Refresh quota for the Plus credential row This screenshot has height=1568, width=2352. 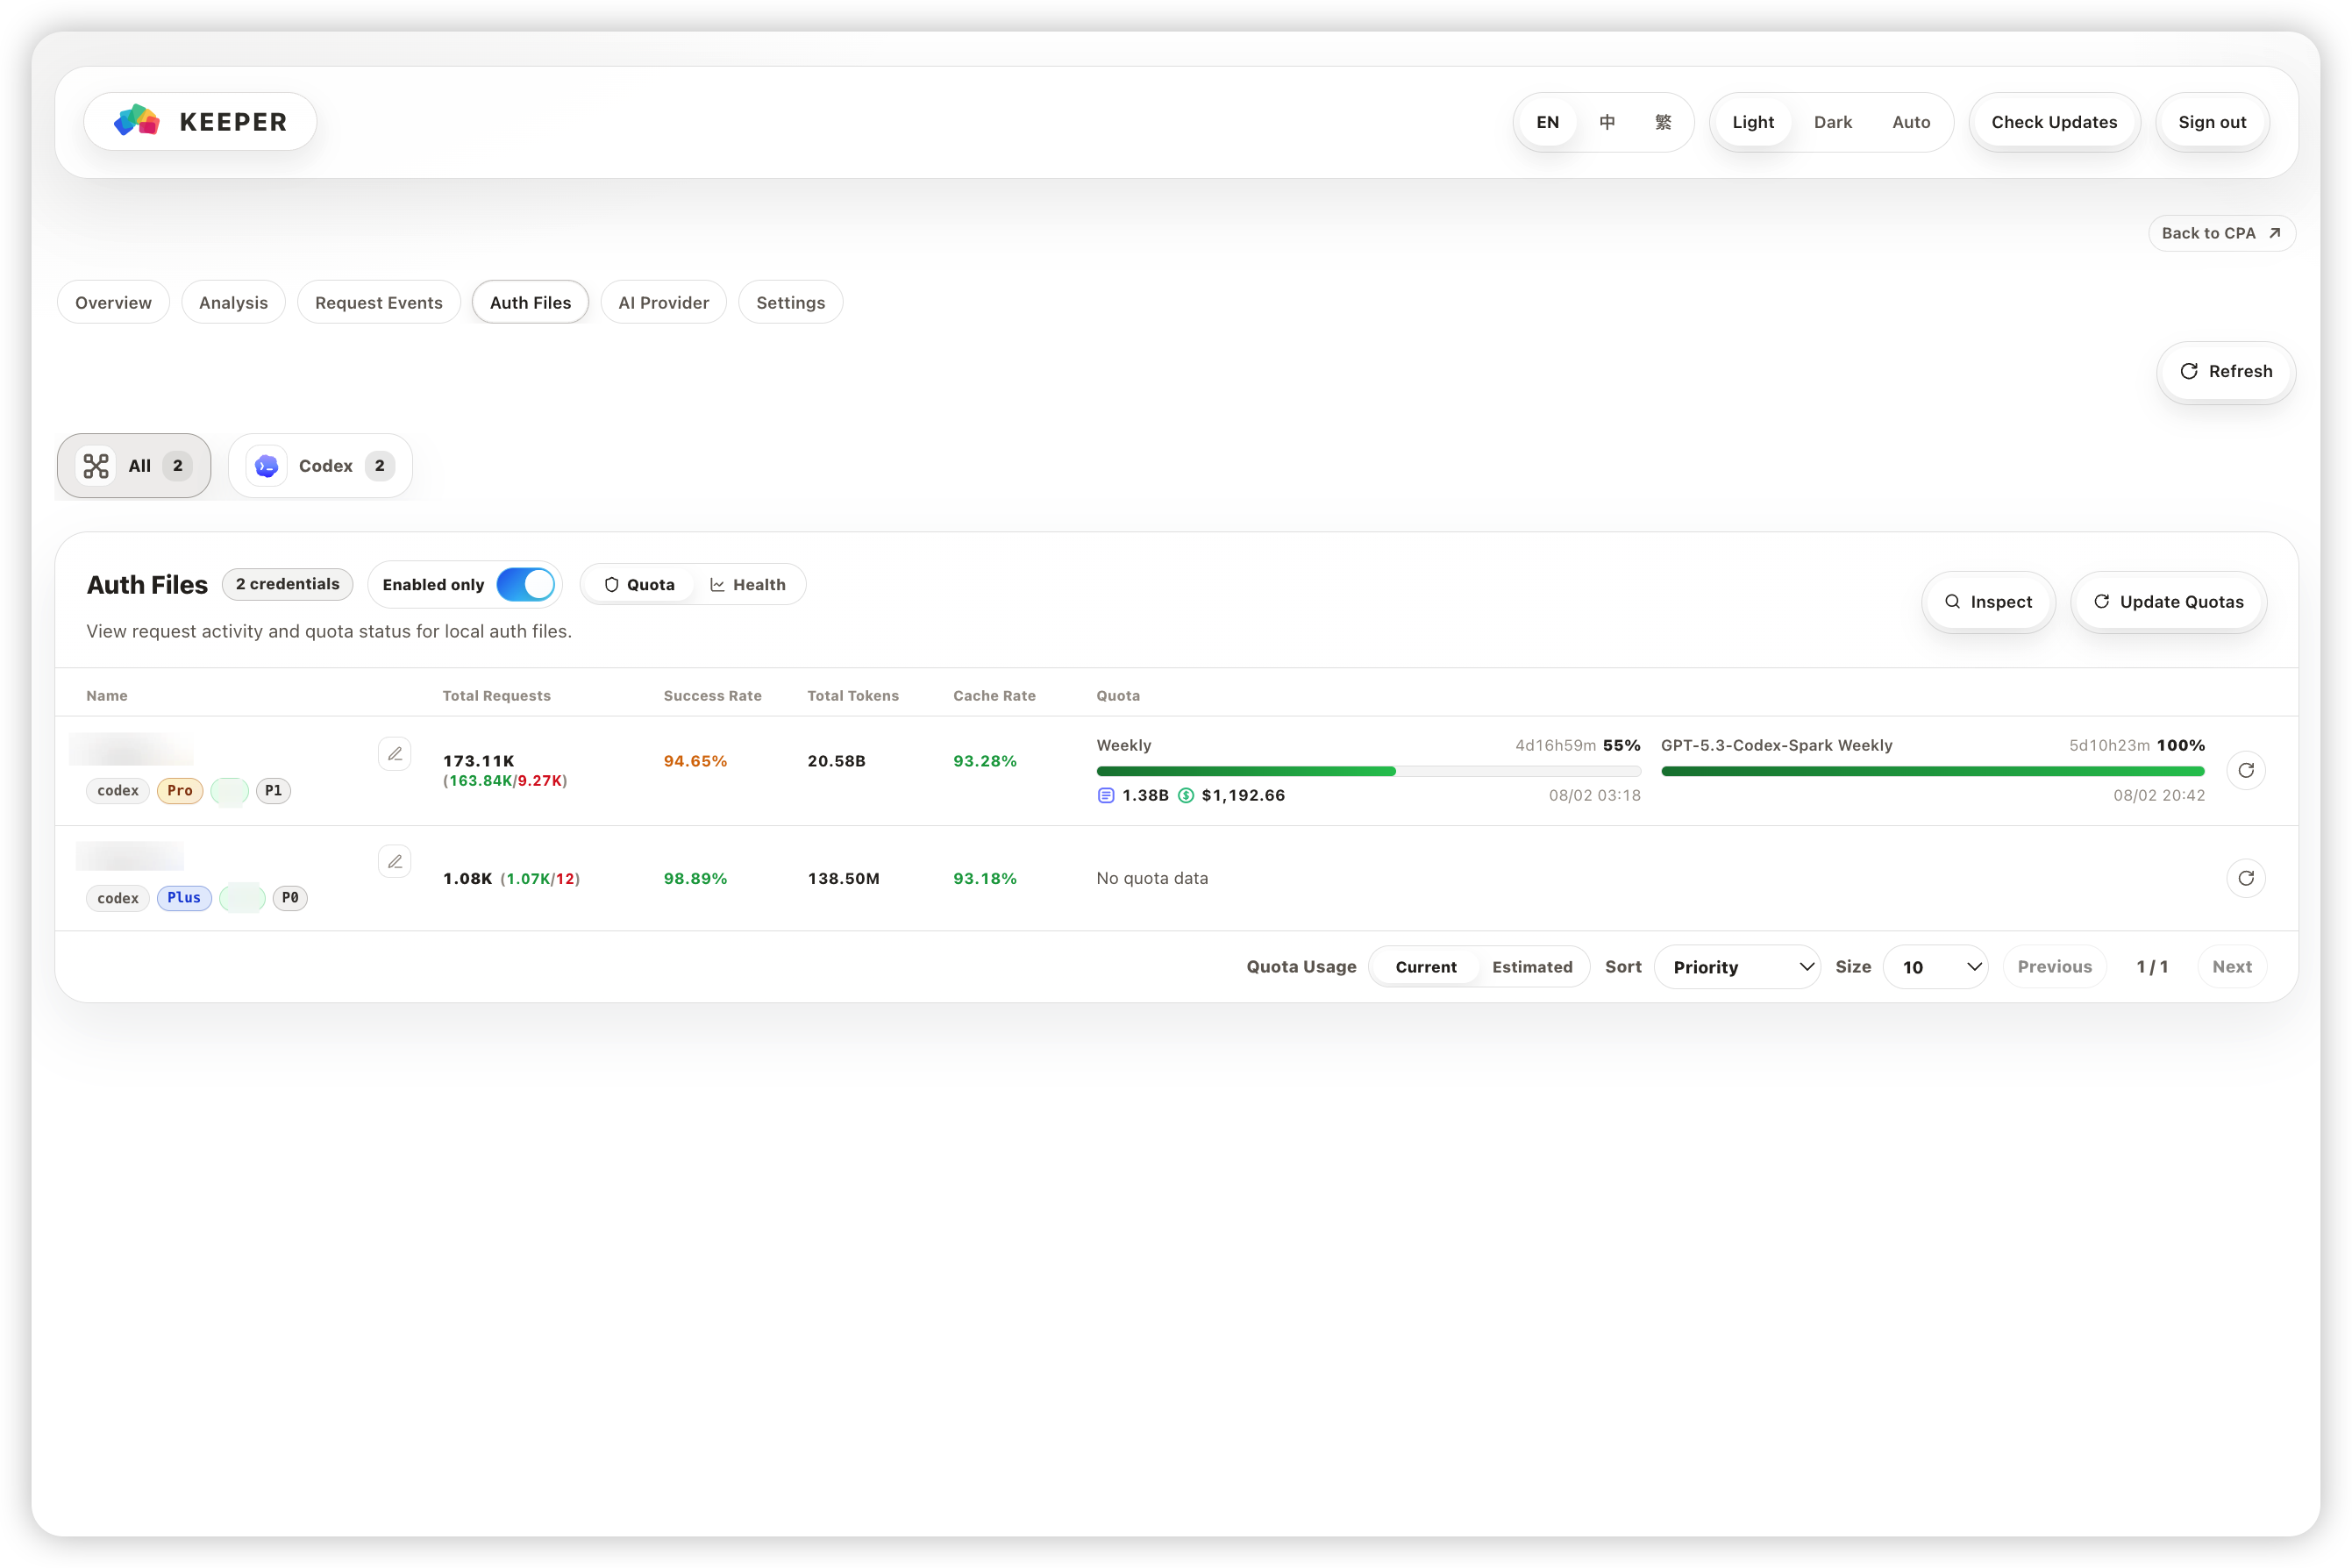click(x=2246, y=878)
